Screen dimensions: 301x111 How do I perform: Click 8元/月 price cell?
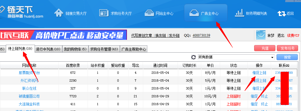[x=210, y=73]
